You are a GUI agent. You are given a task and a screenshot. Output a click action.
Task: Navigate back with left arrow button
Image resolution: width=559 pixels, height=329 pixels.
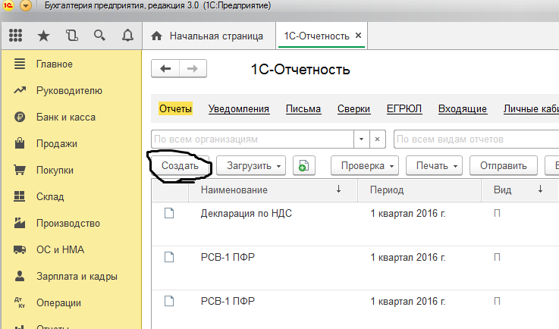(165, 68)
